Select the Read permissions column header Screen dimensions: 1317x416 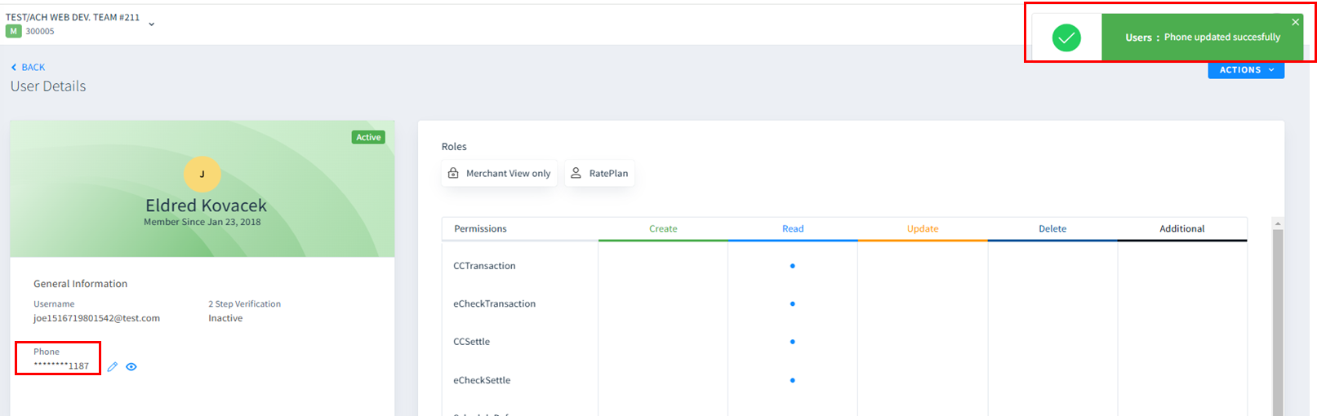pos(793,229)
